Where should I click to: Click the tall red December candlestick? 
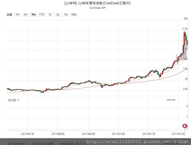(184, 39)
